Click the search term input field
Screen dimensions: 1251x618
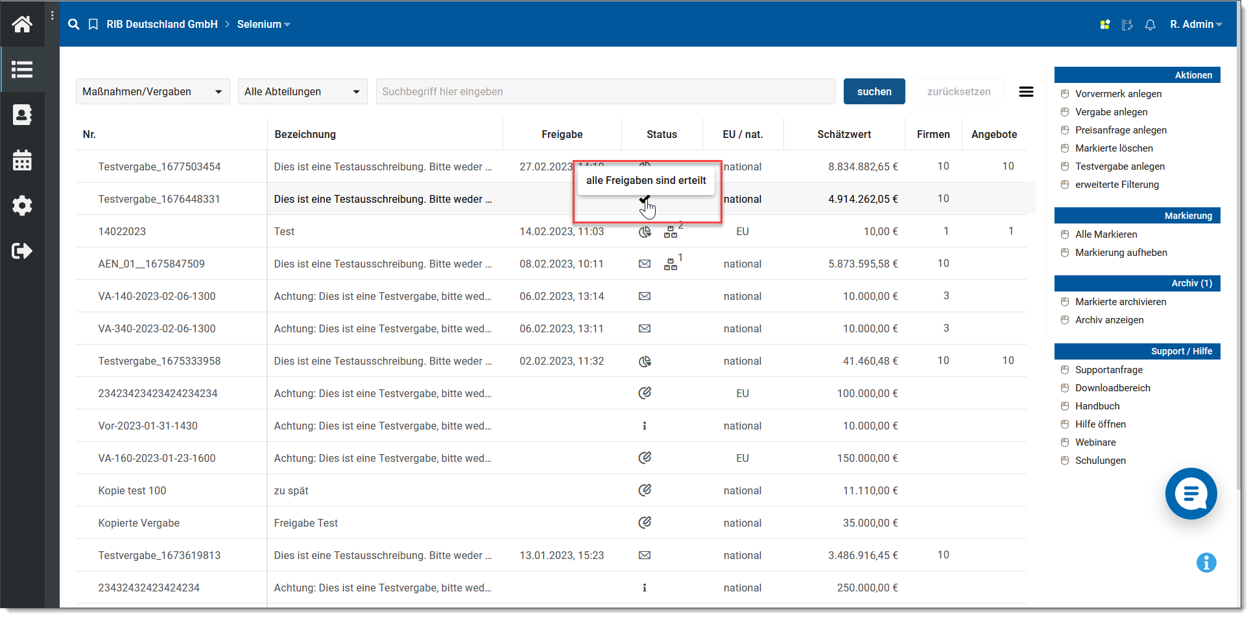coord(606,92)
